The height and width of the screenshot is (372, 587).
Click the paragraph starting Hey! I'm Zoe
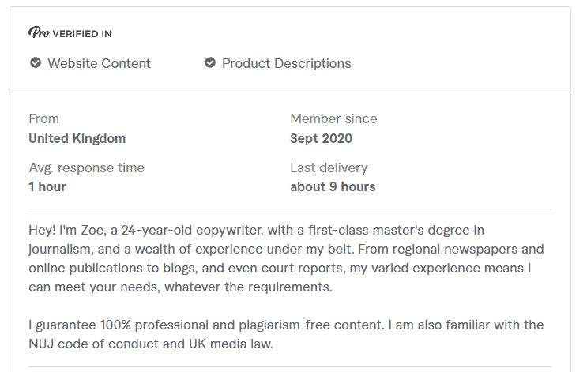coord(286,258)
